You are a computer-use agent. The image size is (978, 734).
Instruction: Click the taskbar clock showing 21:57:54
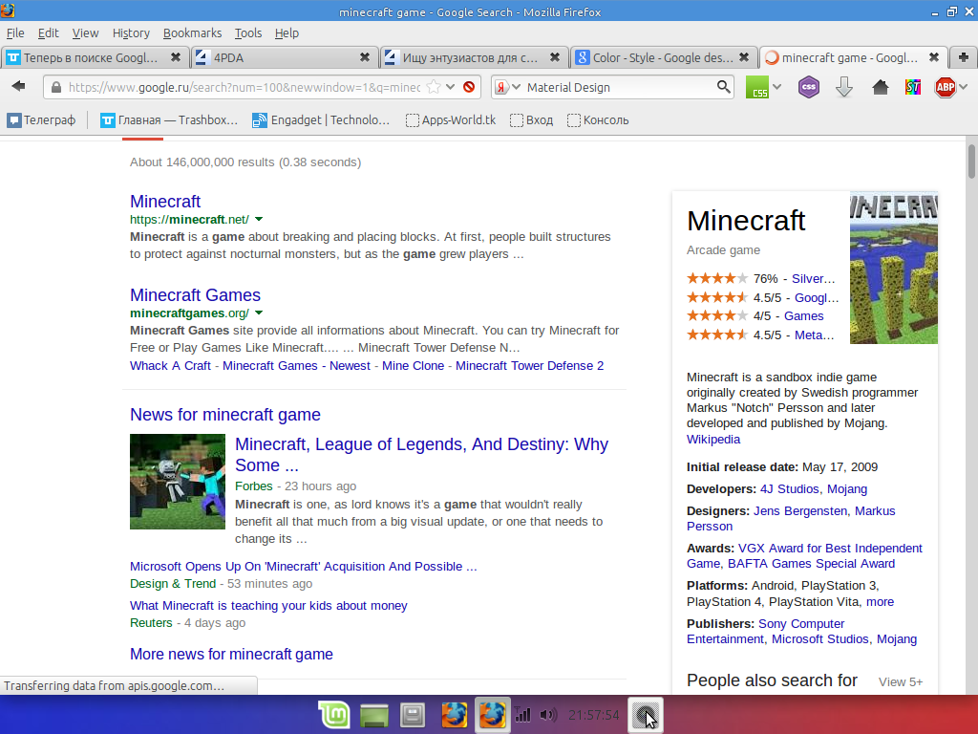(594, 715)
